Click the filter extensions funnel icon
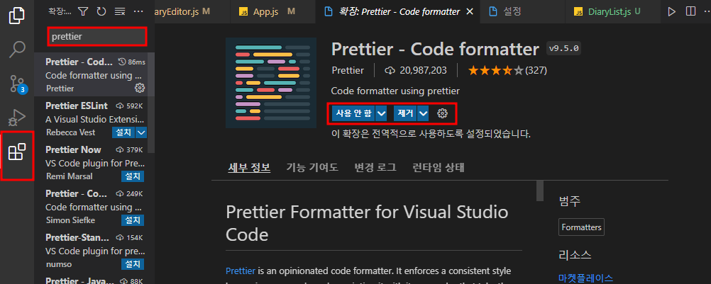The image size is (711, 284). click(x=83, y=12)
